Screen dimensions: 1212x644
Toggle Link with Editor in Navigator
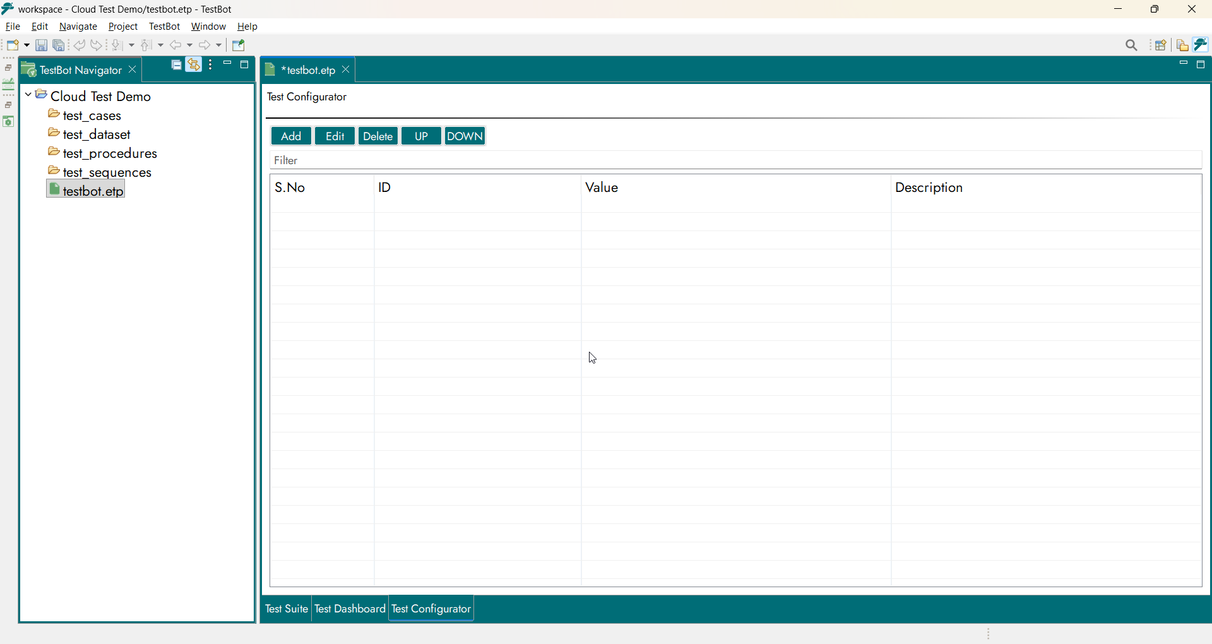pyautogui.click(x=194, y=65)
